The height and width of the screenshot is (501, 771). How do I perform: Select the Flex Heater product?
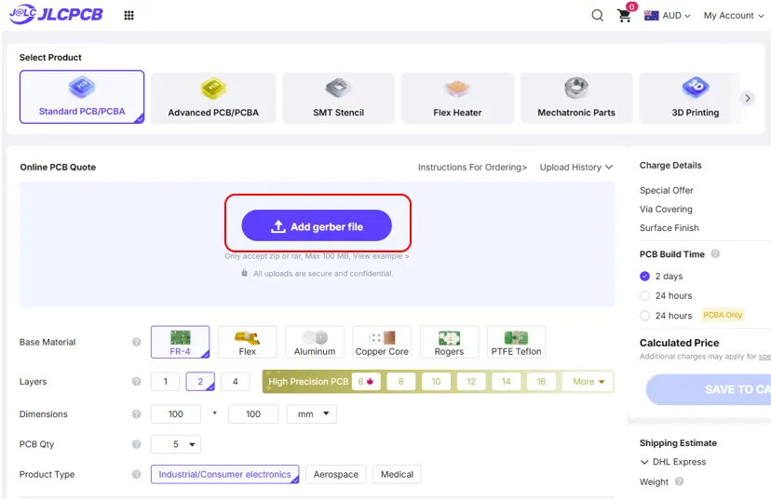(x=457, y=98)
